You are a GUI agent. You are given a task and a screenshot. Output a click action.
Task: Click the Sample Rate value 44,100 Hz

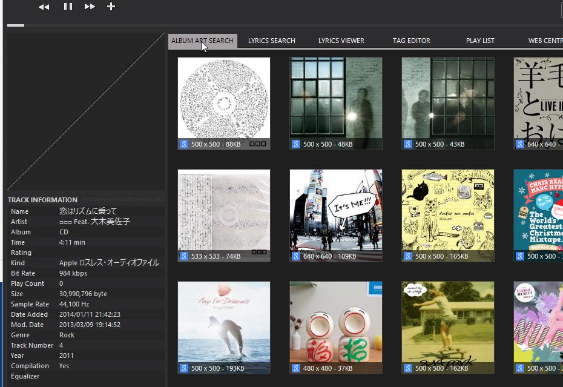pyautogui.click(x=74, y=304)
